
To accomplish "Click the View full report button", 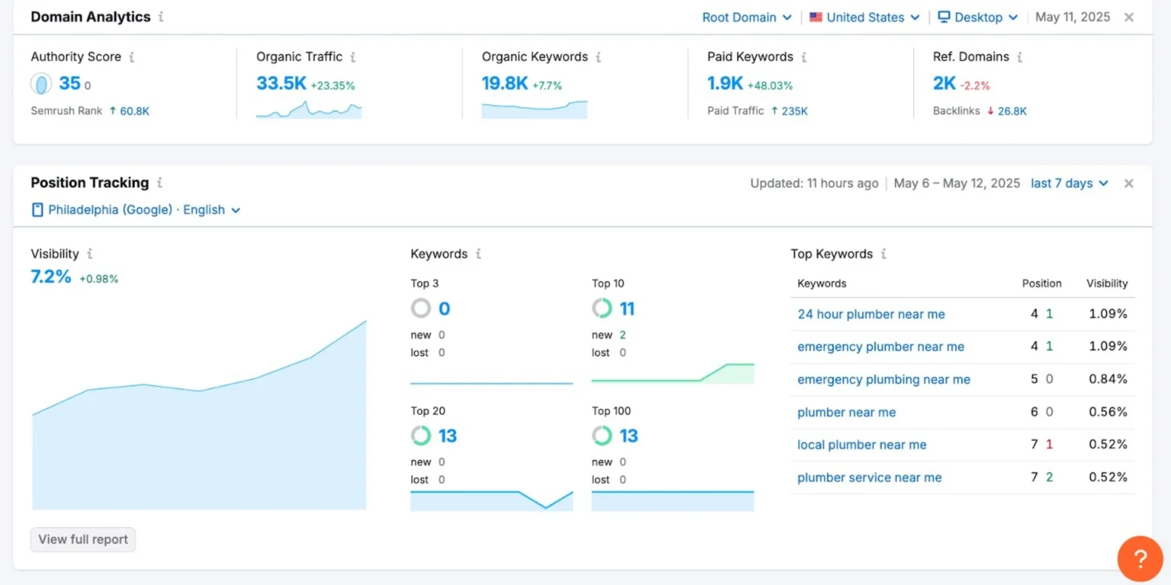I will point(83,539).
